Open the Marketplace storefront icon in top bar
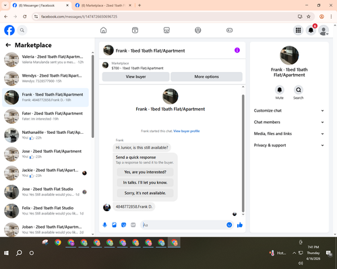Screen dimensions: 337x269 pos(166,30)
